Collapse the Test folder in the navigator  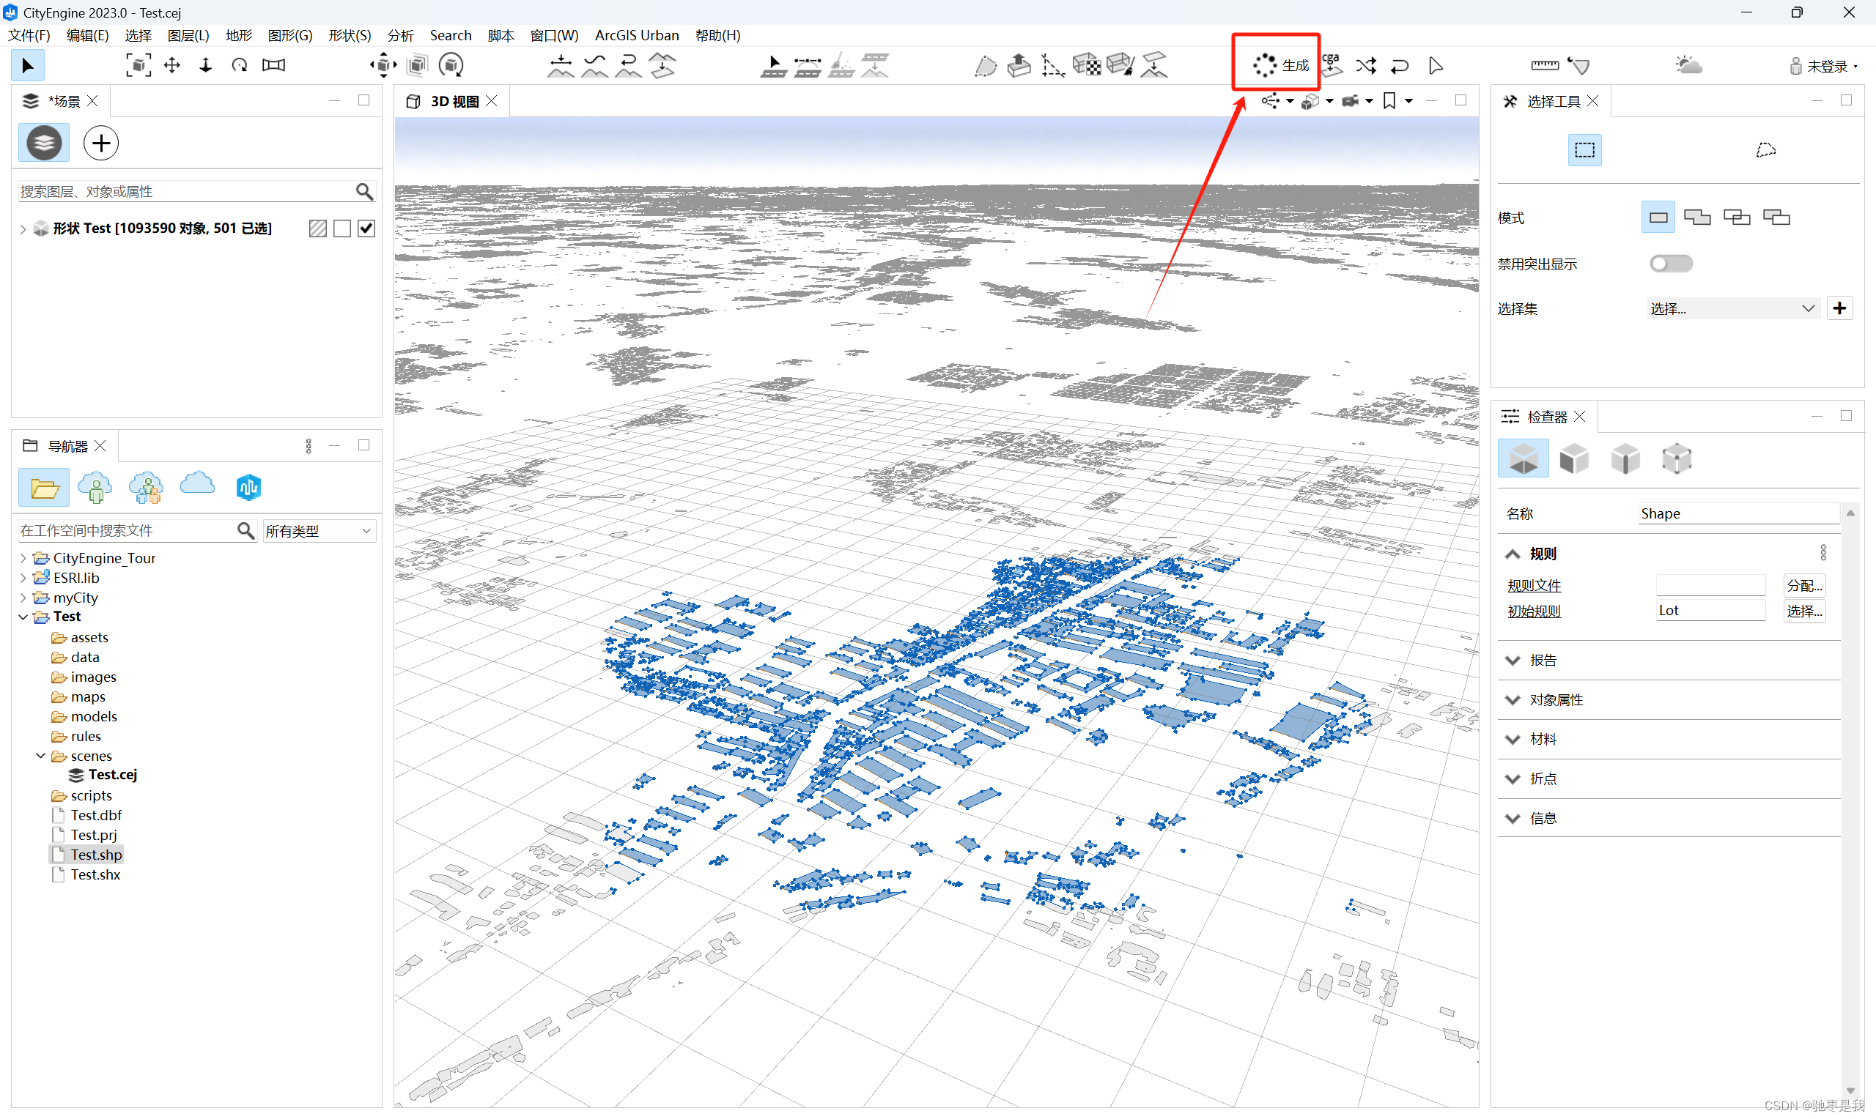[x=23, y=616]
